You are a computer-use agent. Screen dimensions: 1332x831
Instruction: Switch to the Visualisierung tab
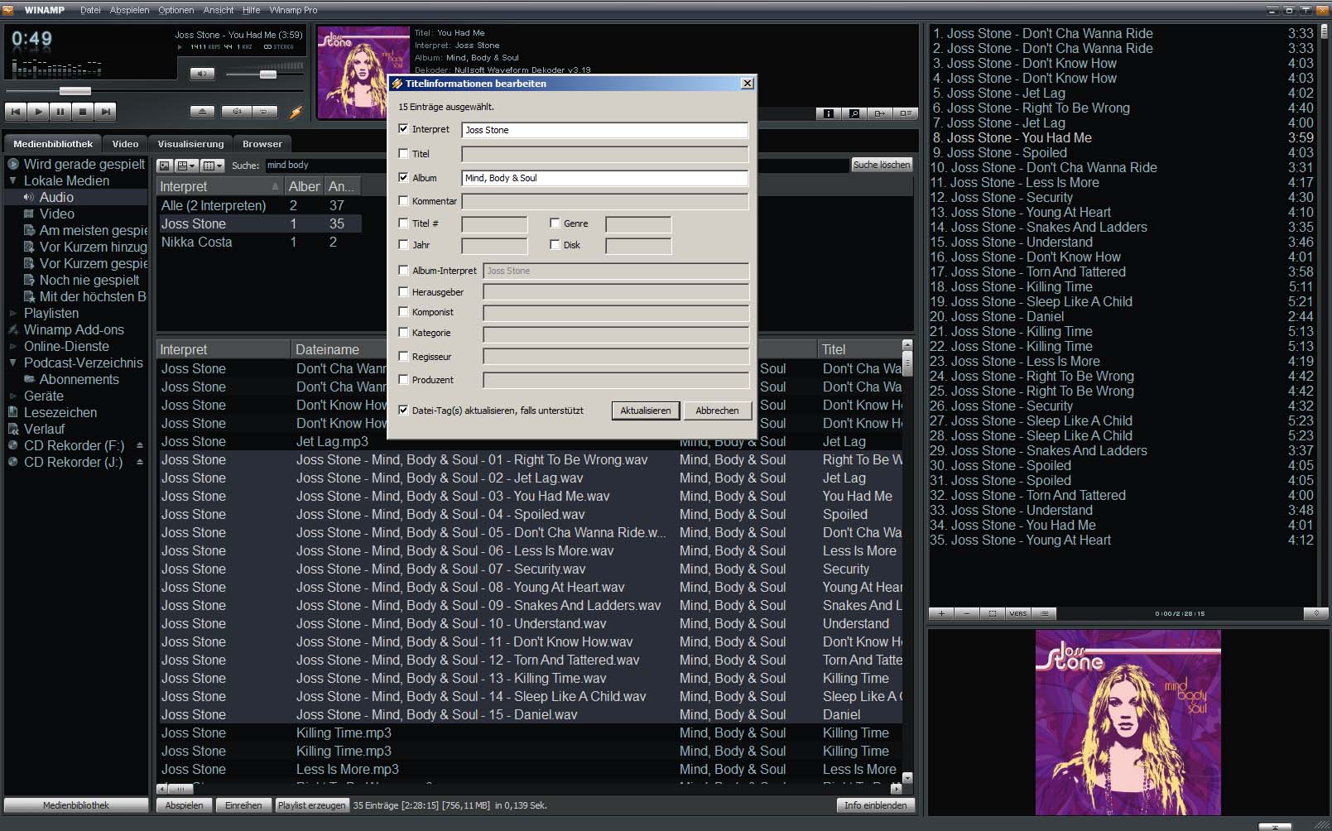tap(190, 144)
